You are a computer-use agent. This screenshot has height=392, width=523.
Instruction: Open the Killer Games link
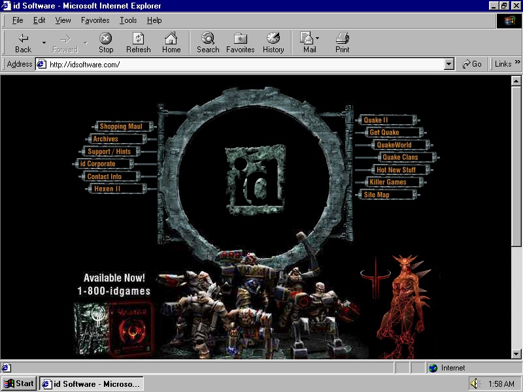[x=394, y=182]
